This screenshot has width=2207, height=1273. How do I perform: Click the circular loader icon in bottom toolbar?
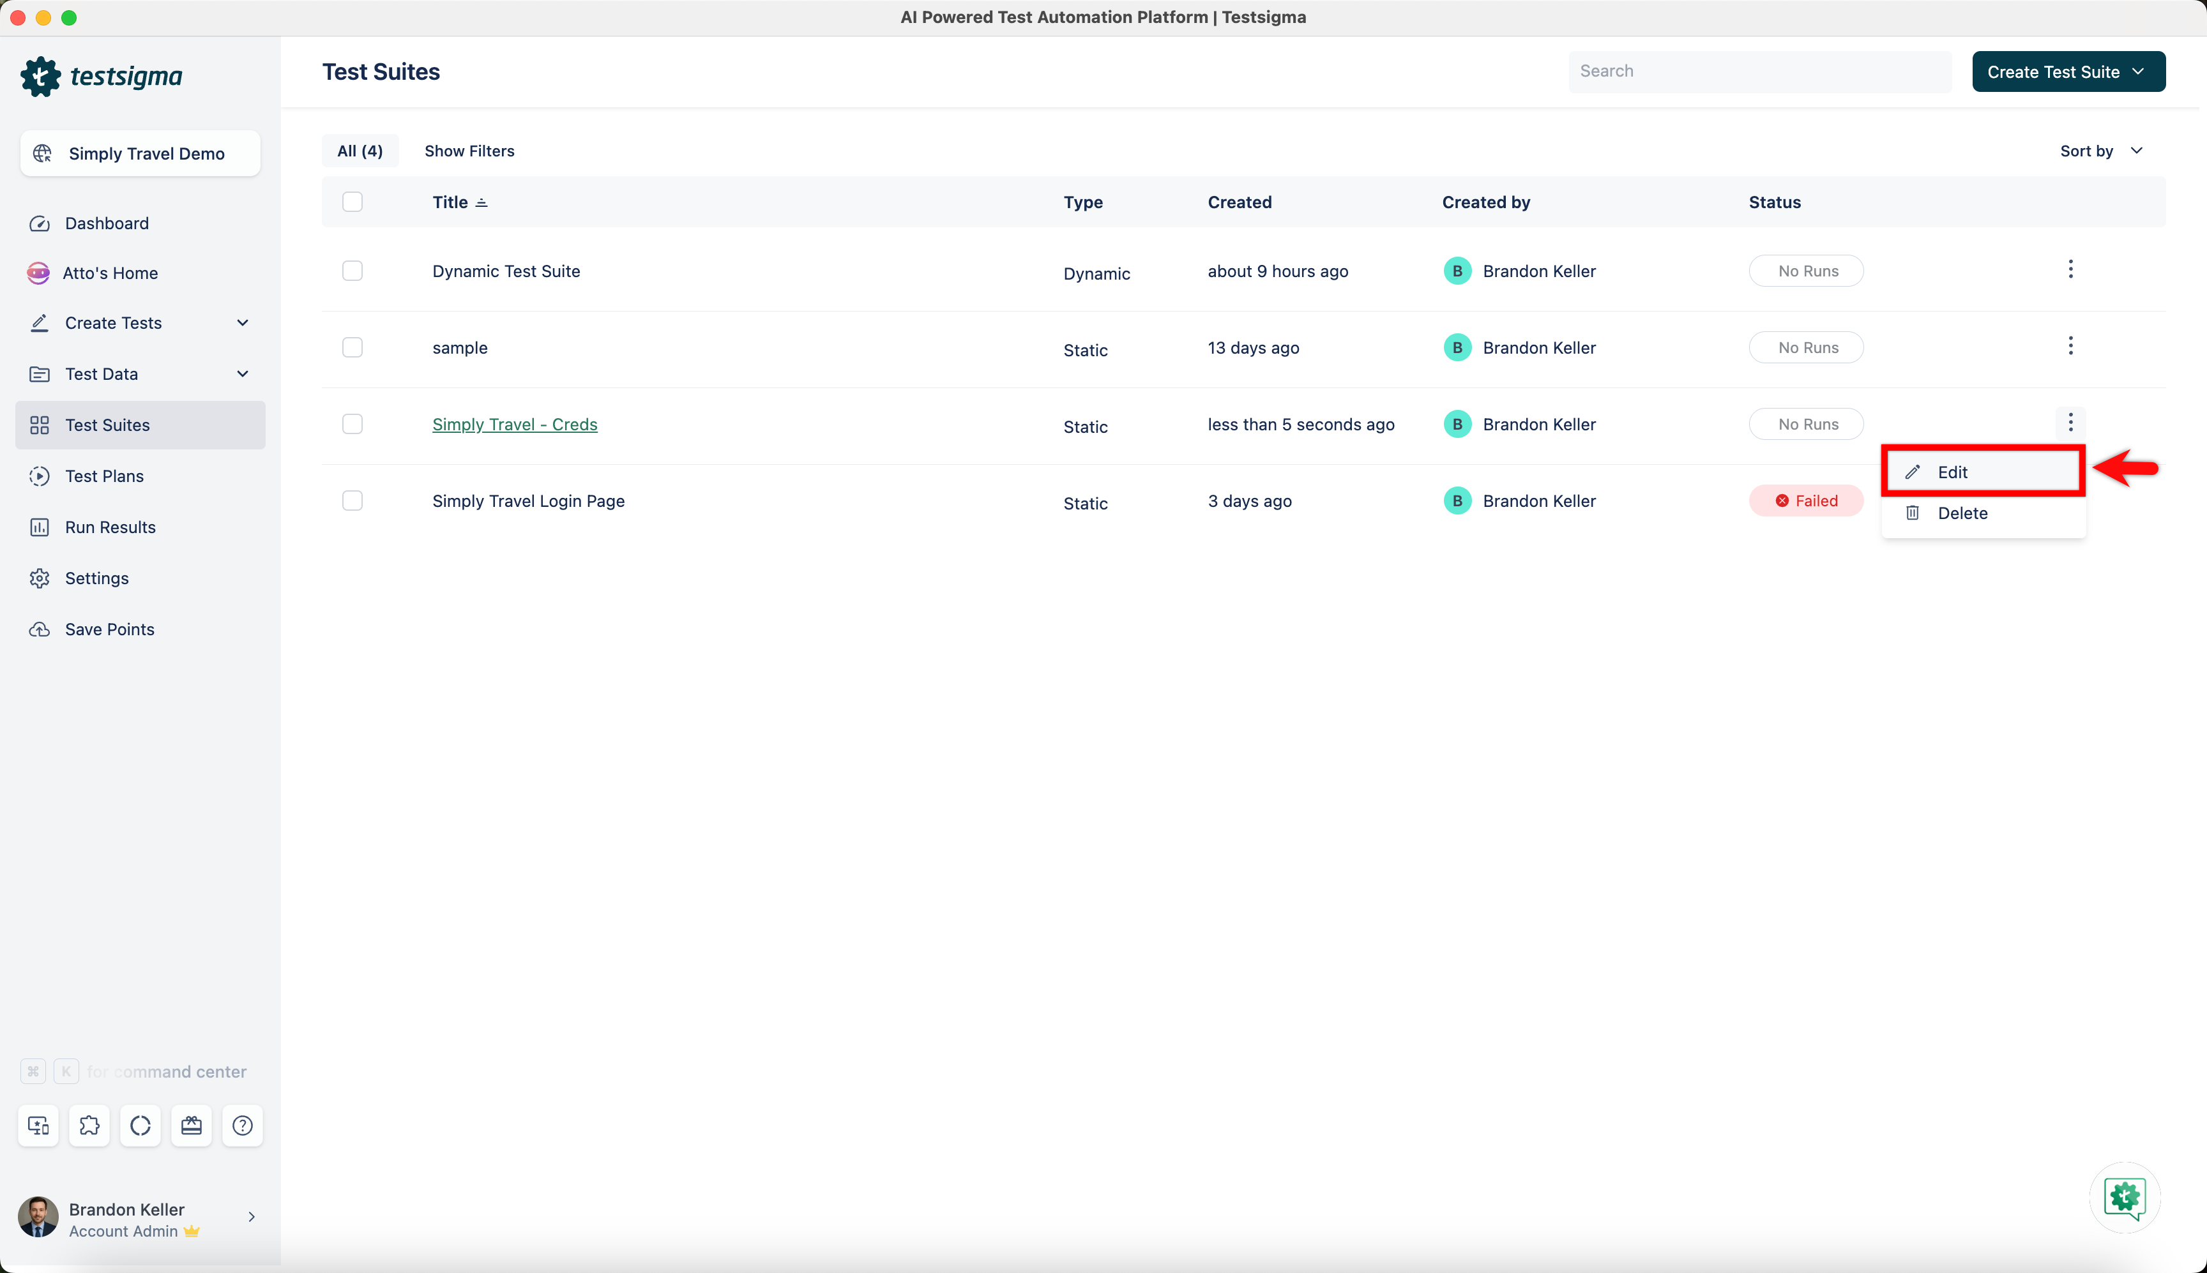(140, 1126)
